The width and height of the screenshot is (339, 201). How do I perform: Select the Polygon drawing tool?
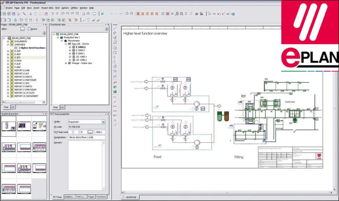pyautogui.click(x=115, y=37)
